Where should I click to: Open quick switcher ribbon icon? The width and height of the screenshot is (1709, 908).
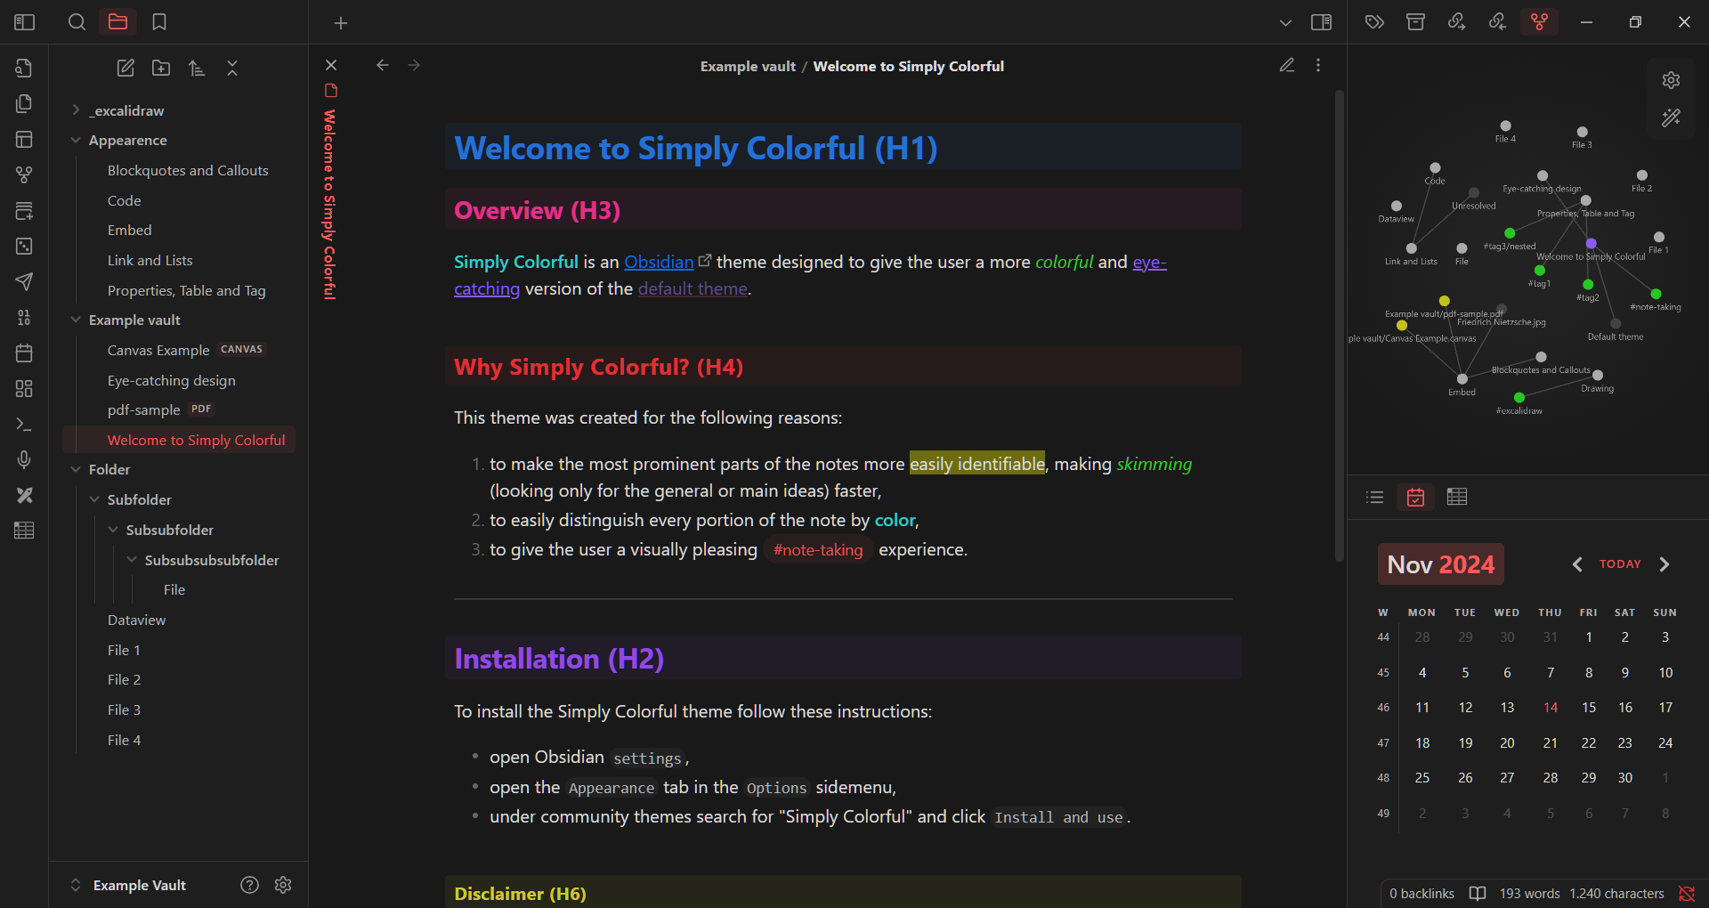pos(24,69)
